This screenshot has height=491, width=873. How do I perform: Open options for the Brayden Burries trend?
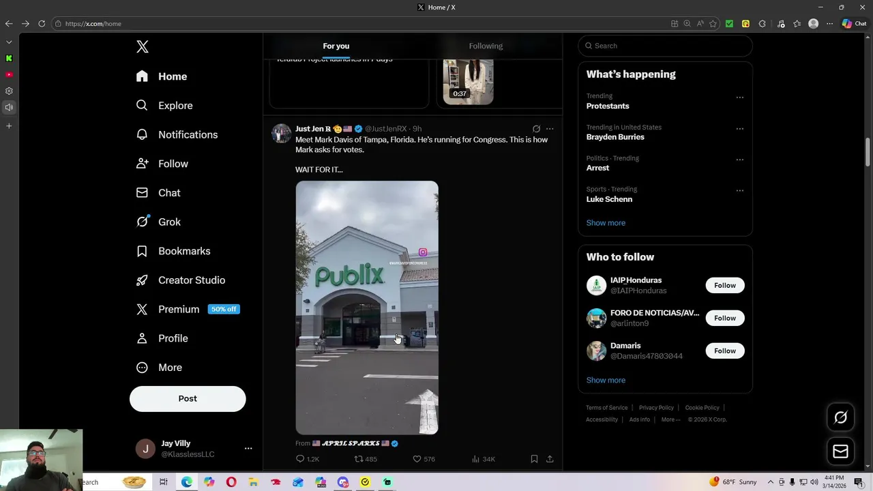point(739,129)
